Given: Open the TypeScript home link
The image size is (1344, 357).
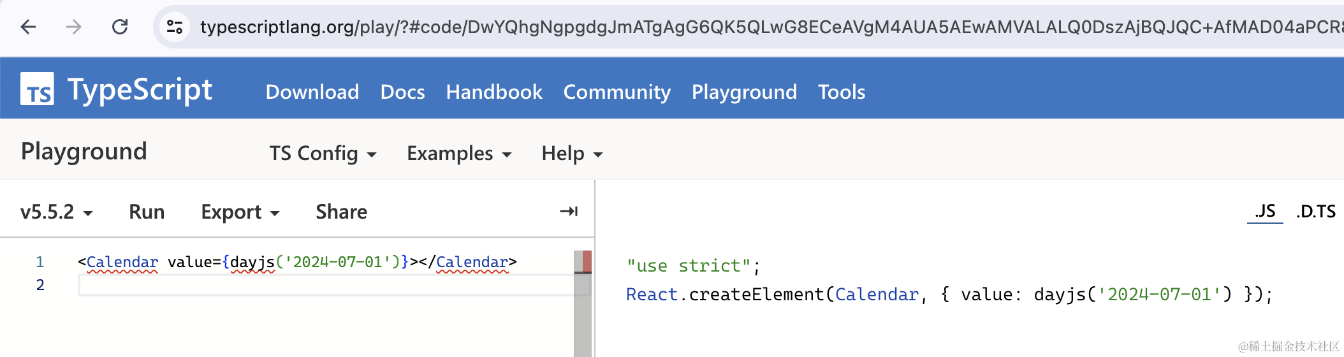Looking at the screenshot, I should tap(140, 89).
